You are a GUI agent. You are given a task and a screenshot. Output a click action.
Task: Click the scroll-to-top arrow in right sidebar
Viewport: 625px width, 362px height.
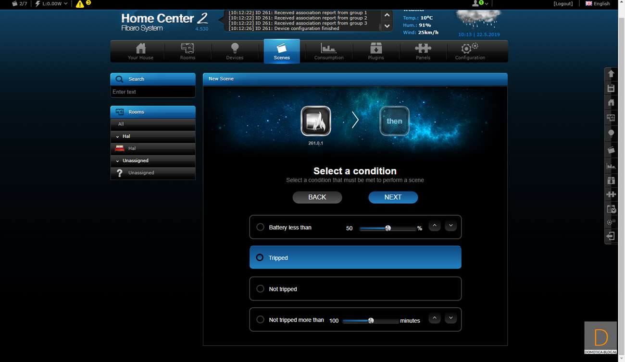point(611,73)
